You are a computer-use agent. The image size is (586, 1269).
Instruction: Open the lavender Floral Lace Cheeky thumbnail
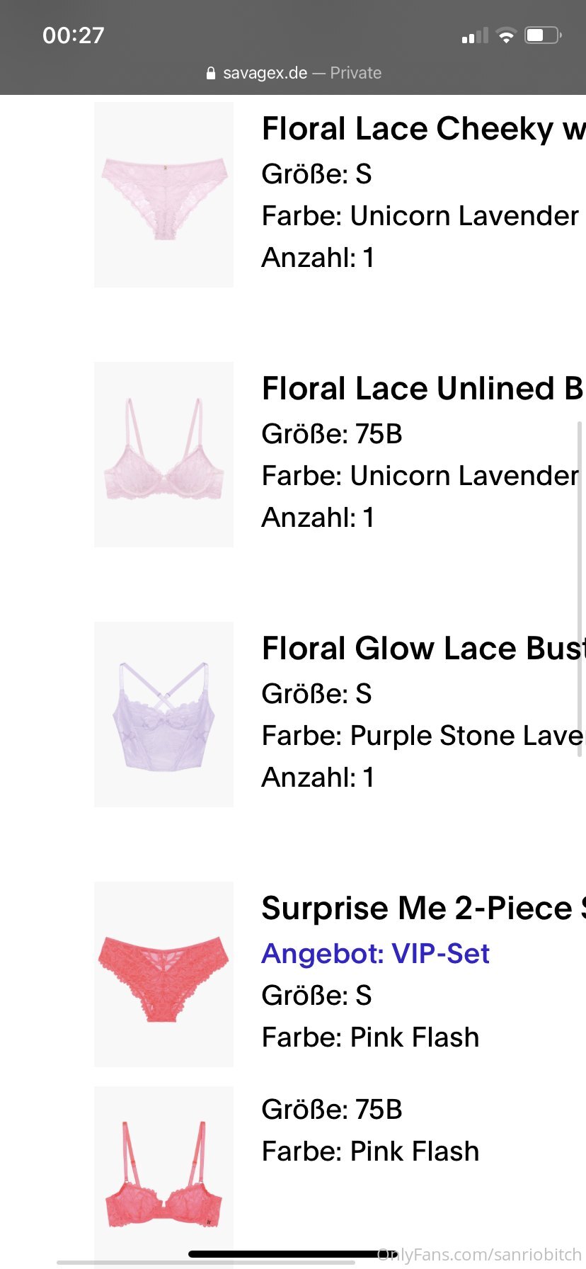[163, 195]
